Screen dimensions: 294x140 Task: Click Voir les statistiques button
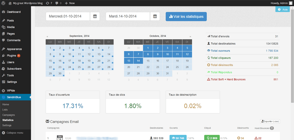click(186, 16)
